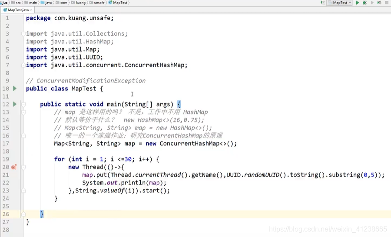Image resolution: width=391 pixels, height=237 pixels.
Task: Click 'substring' call on line 21
Action: click(x=344, y=175)
